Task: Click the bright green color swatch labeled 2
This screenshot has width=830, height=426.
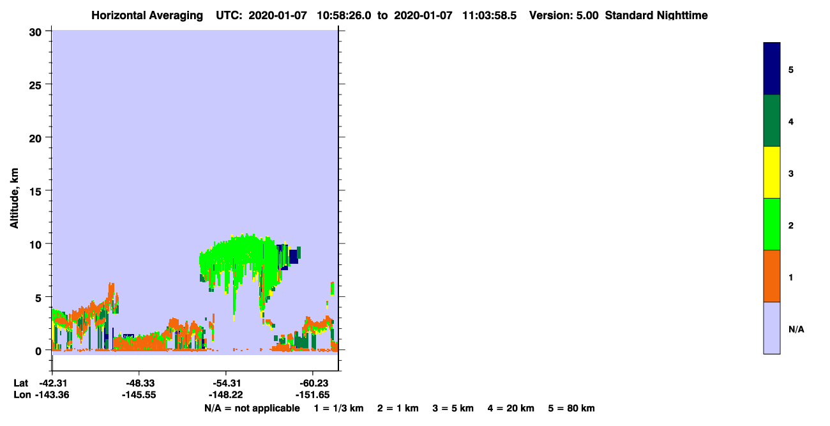Action: (772, 224)
